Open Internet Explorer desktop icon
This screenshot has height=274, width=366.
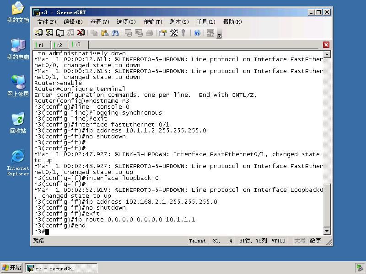pyautogui.click(x=18, y=163)
